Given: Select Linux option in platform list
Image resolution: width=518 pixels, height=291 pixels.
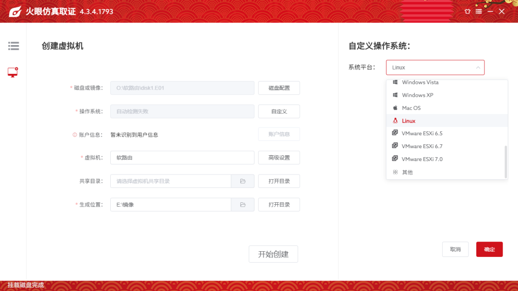Looking at the screenshot, I should 447,121.
